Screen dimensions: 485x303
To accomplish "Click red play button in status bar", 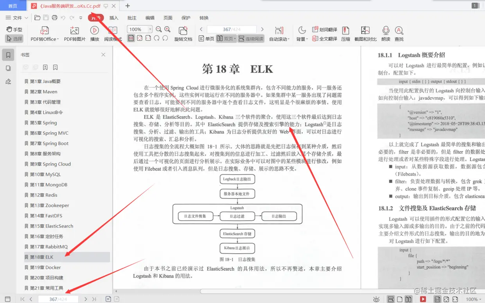I will (x=423, y=299).
